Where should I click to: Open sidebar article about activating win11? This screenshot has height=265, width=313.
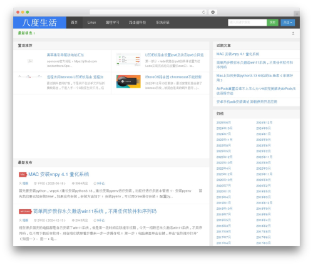(x=255, y=65)
